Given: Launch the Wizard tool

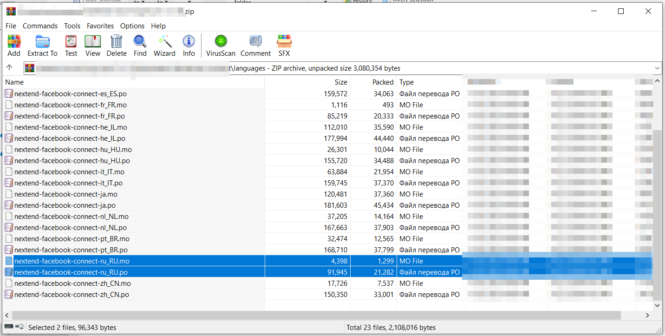Looking at the screenshot, I should point(164,46).
